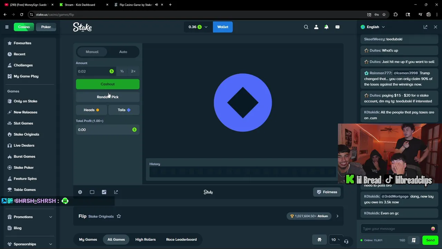
Task: Change bet list rows count dropdown
Action: coord(335,239)
